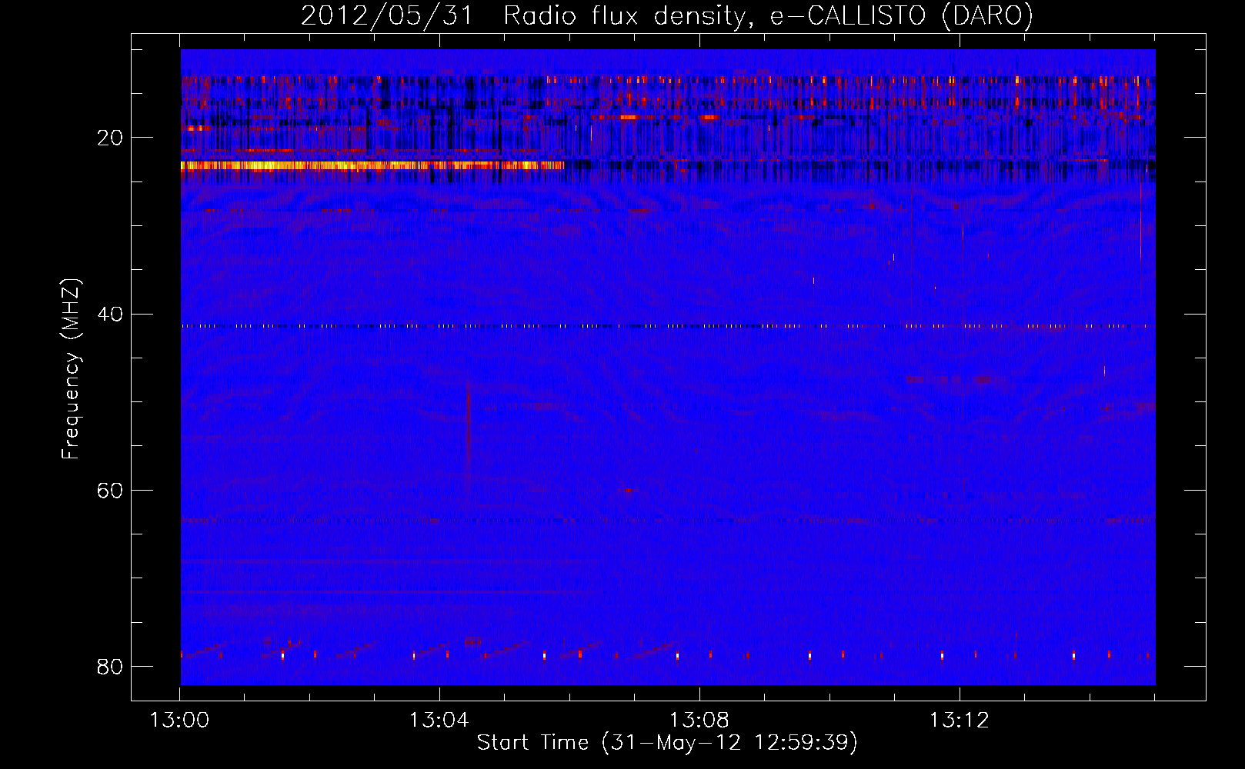Click the '20' frequency axis label
Viewport: 1245px width, 769px height.
110,138
